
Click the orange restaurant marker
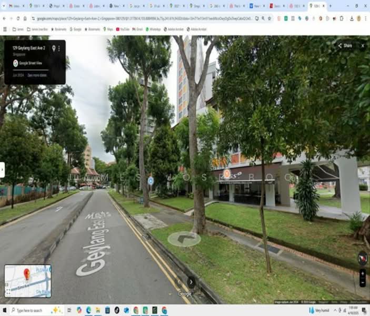[x=227, y=174]
